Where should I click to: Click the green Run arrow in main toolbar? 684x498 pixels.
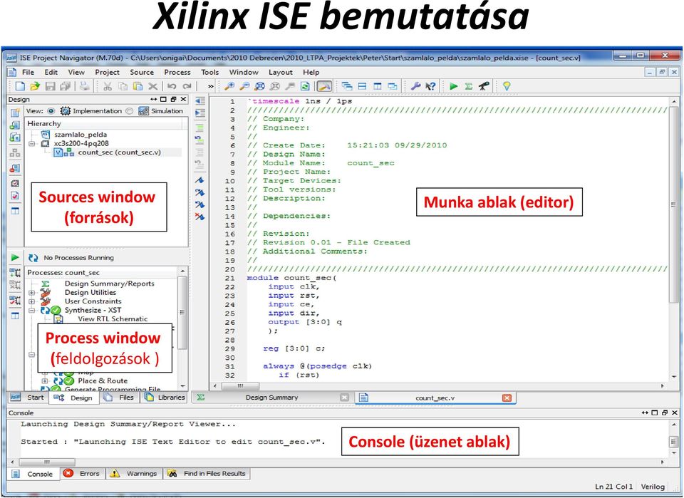(454, 86)
